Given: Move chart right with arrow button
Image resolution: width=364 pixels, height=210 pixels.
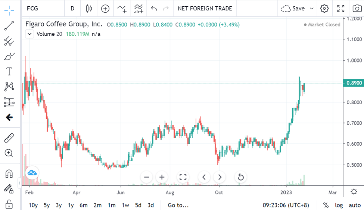Looking at the screenshot, I should pos(220,177).
